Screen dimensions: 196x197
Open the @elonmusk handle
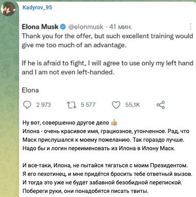click(x=86, y=27)
